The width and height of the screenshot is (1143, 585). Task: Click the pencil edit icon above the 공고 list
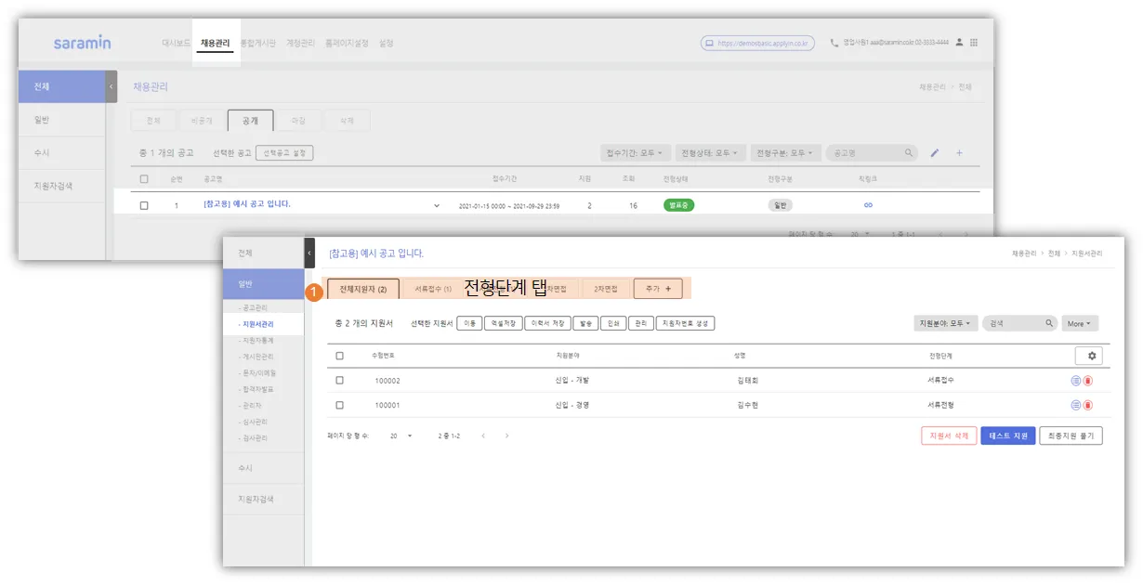(935, 152)
